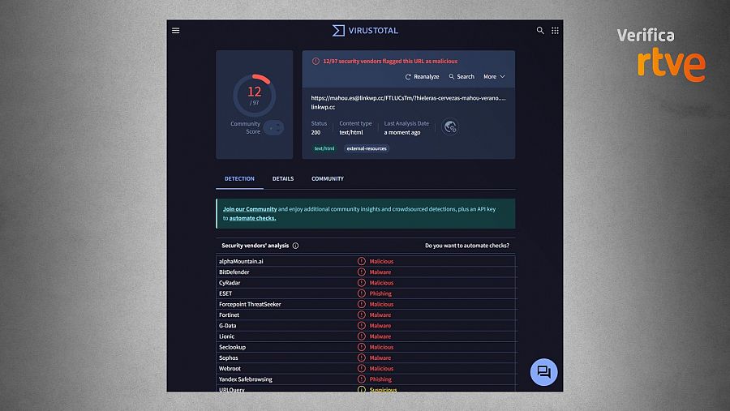Image resolution: width=730 pixels, height=411 pixels.
Task: Click the alert icon in the Fortinet row
Action: (361, 315)
